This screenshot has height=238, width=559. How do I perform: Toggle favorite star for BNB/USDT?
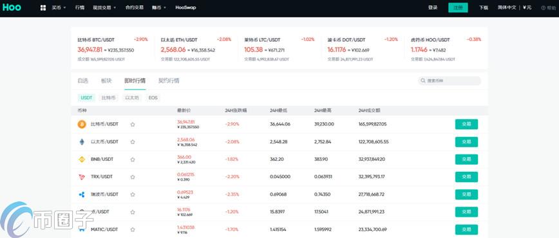[x=133, y=160]
